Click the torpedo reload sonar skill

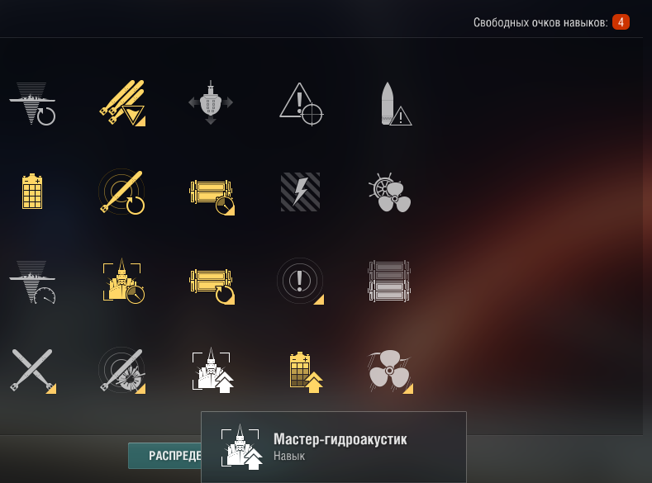pos(121,192)
